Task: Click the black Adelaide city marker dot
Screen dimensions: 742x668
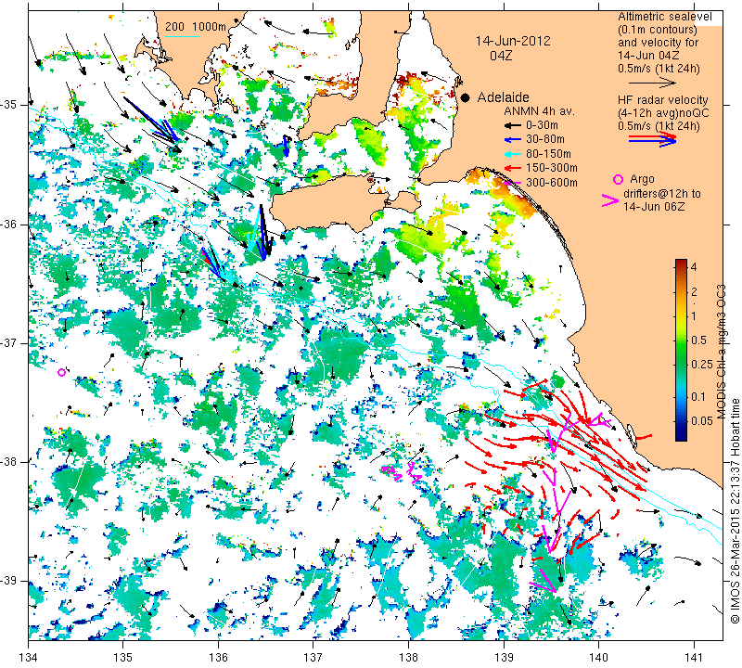Action: pos(466,97)
